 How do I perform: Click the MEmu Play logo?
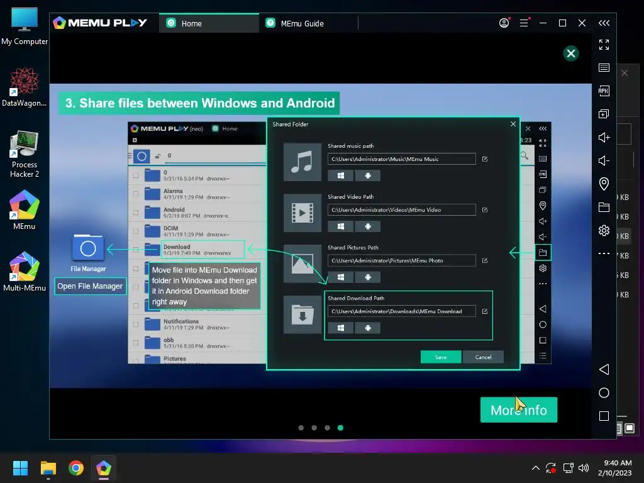pyautogui.click(x=100, y=23)
